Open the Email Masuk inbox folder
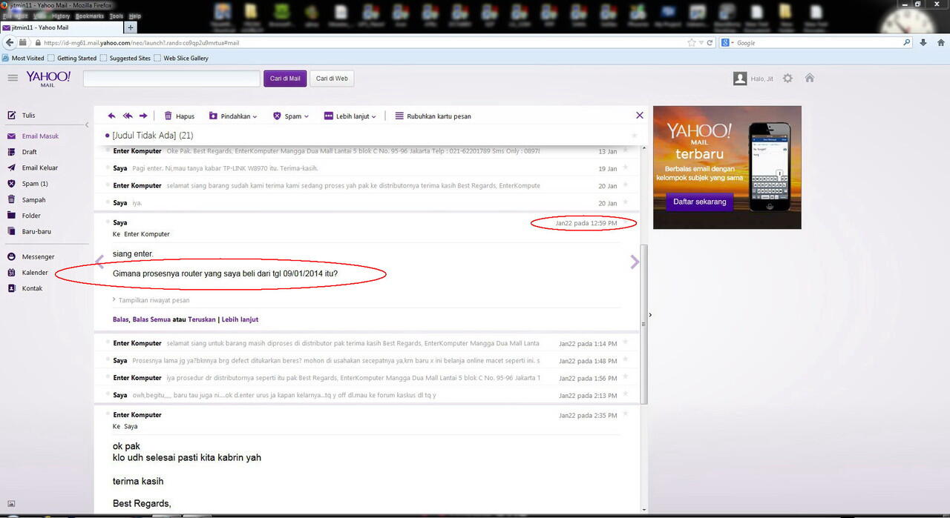 pyautogui.click(x=33, y=136)
